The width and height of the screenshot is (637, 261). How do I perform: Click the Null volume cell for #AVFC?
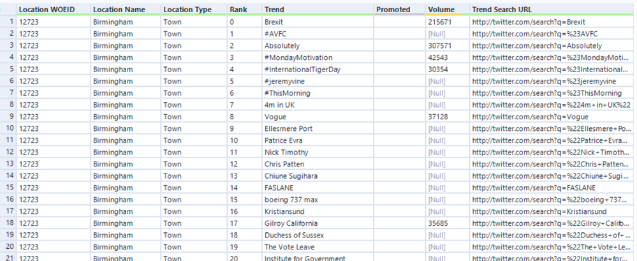448,34
